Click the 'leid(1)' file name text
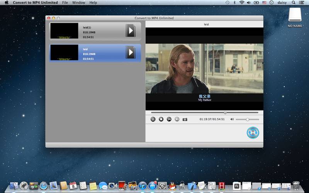Viewport: 309px width, 193px height. click(87, 27)
